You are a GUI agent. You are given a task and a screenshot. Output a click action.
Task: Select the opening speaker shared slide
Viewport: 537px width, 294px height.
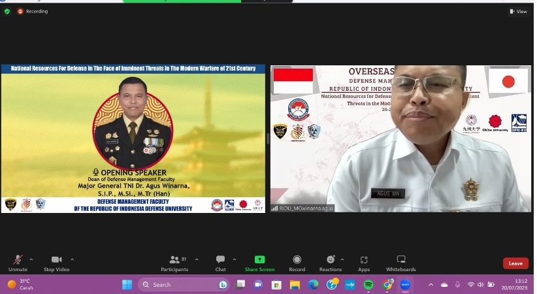click(133, 139)
